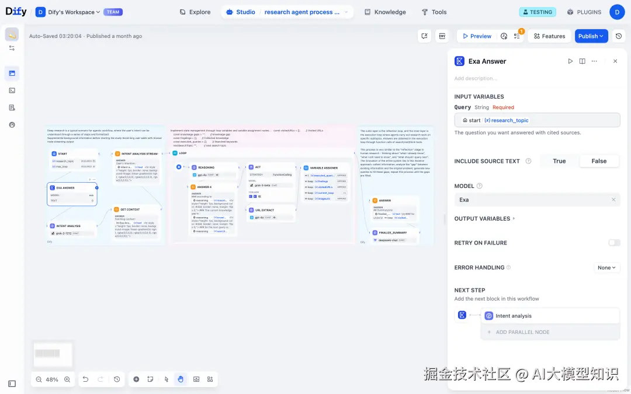Go to the Studio tab

point(241,12)
